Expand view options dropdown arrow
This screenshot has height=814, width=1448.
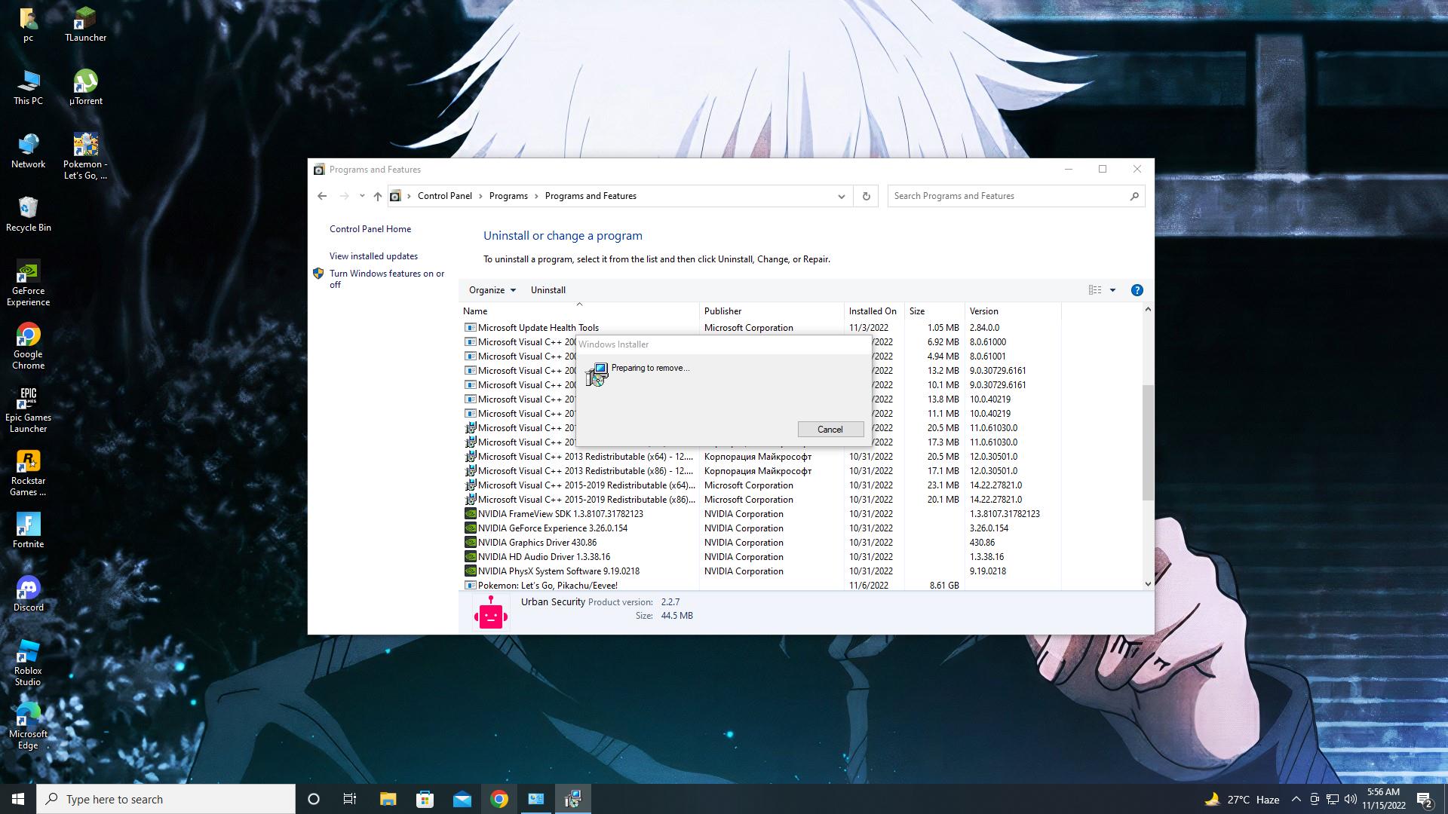point(1112,290)
